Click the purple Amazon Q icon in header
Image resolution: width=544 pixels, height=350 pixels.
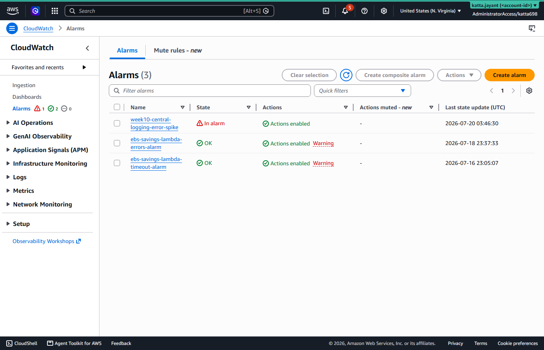coord(35,11)
